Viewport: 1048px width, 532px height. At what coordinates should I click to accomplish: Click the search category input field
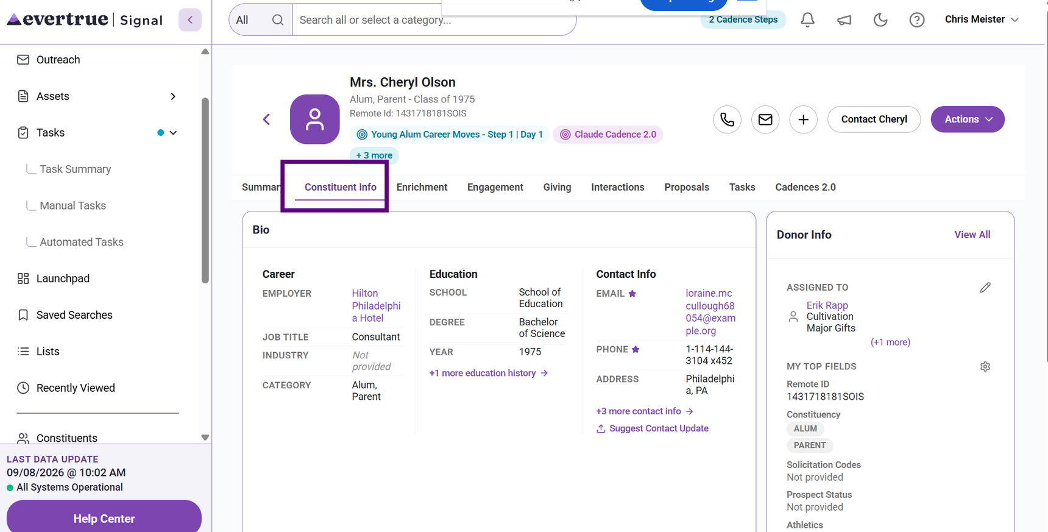[x=434, y=20]
